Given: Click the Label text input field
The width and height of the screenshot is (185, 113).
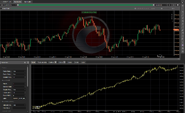Looking at the screenshot, I should (19, 99).
